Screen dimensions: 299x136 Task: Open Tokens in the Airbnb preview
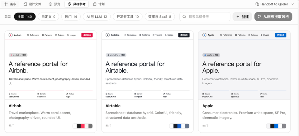(60, 35)
